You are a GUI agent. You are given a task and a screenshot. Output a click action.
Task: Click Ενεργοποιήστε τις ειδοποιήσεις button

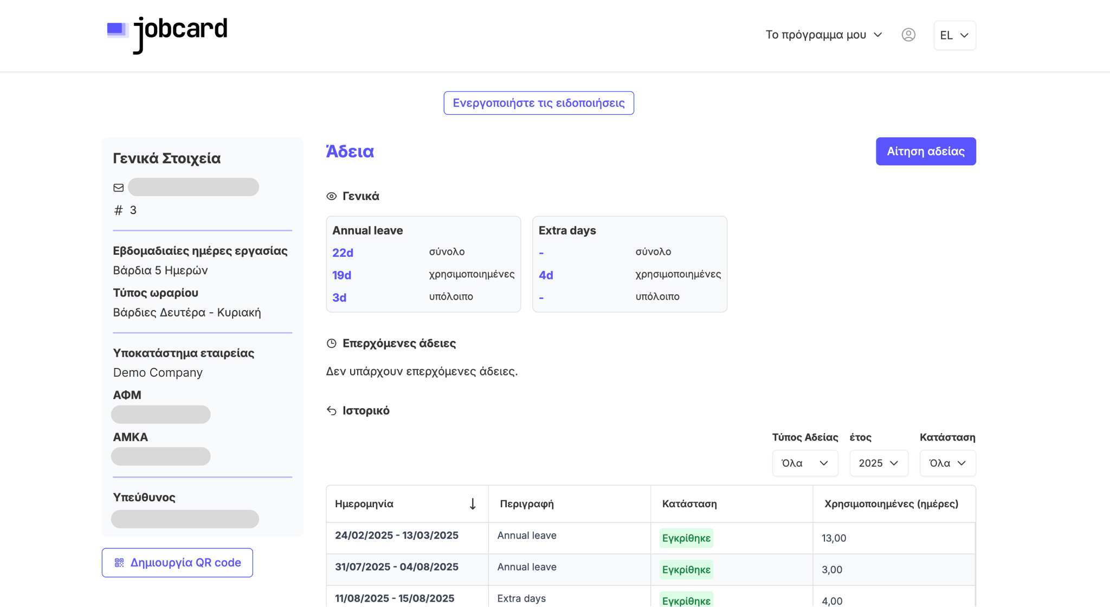pyautogui.click(x=538, y=103)
